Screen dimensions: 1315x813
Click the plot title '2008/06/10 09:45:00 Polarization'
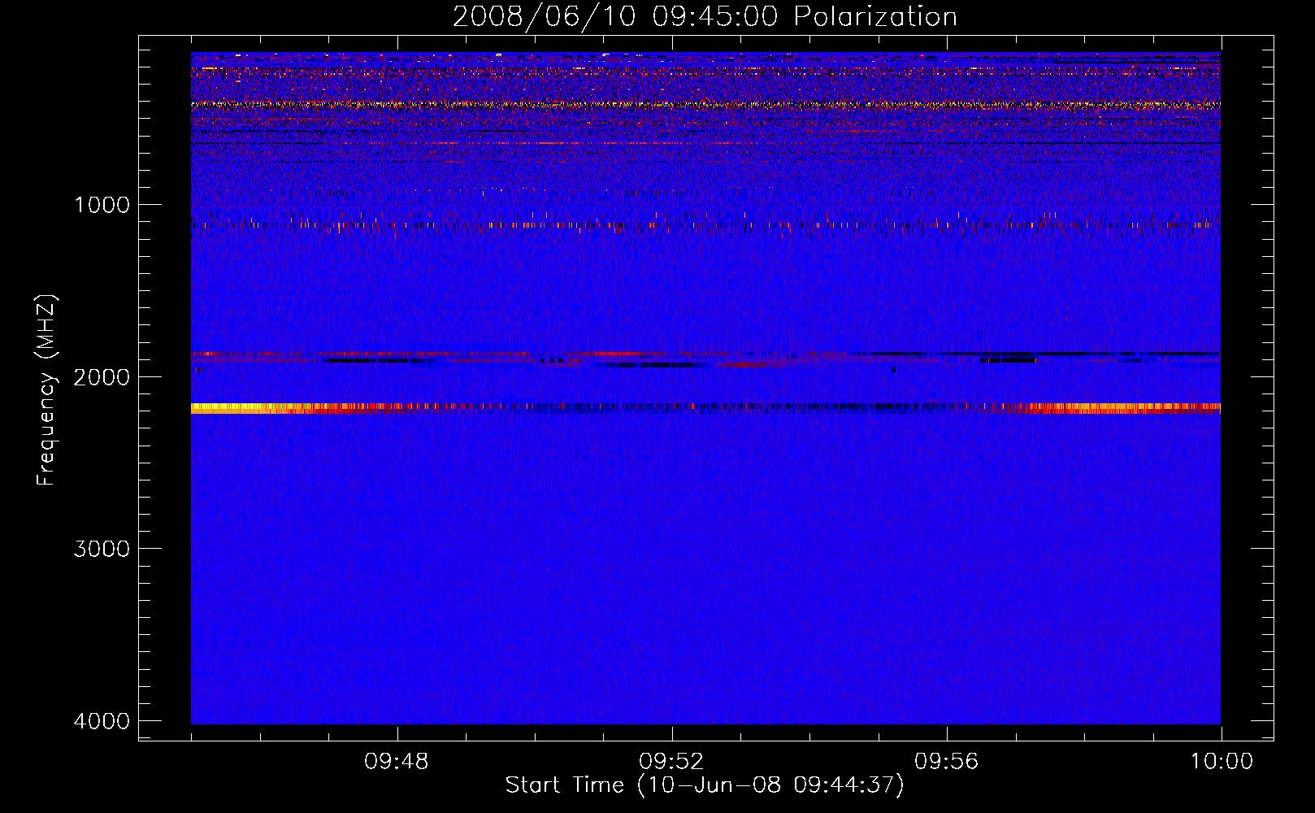(x=705, y=16)
